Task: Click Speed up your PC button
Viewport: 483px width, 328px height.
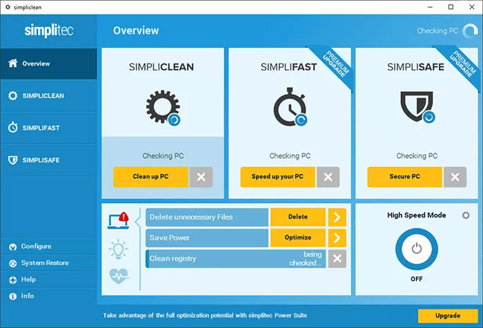Action: [277, 177]
